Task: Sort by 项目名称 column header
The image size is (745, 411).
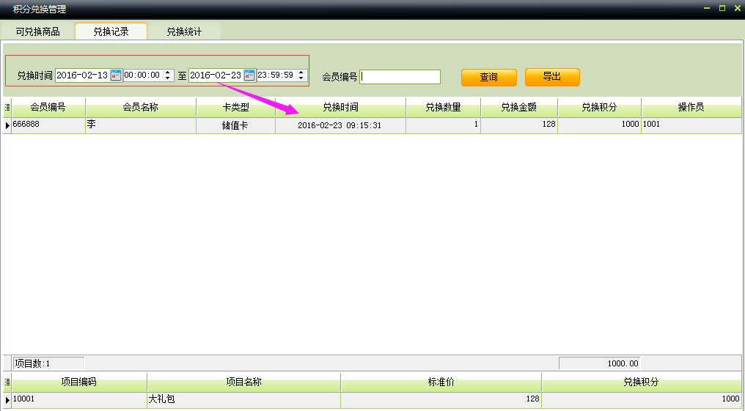Action: click(243, 382)
